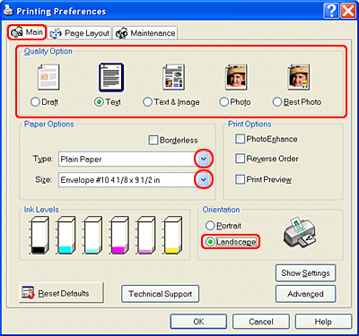Turn on PhotoEnhance option
The width and height of the screenshot is (359, 336).
[240, 139]
